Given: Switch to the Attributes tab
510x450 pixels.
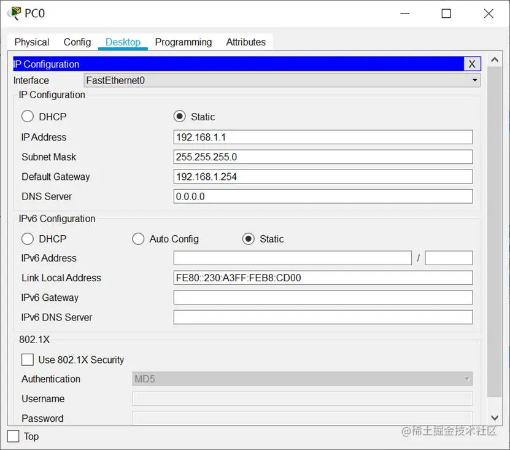Looking at the screenshot, I should 245,42.
